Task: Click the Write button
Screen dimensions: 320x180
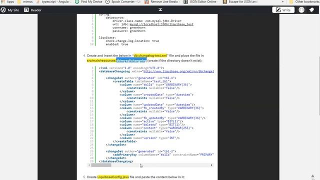Action: (283, 10)
